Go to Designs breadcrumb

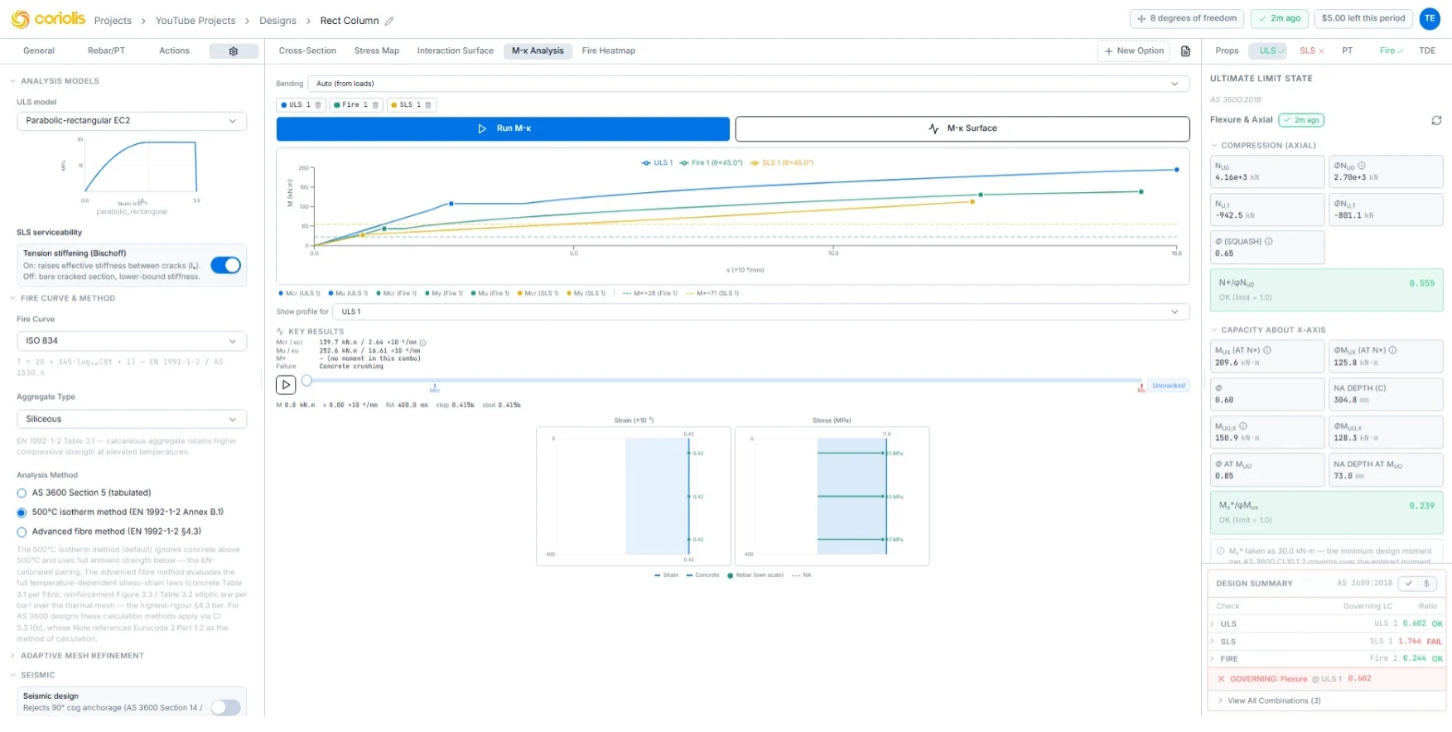point(277,21)
